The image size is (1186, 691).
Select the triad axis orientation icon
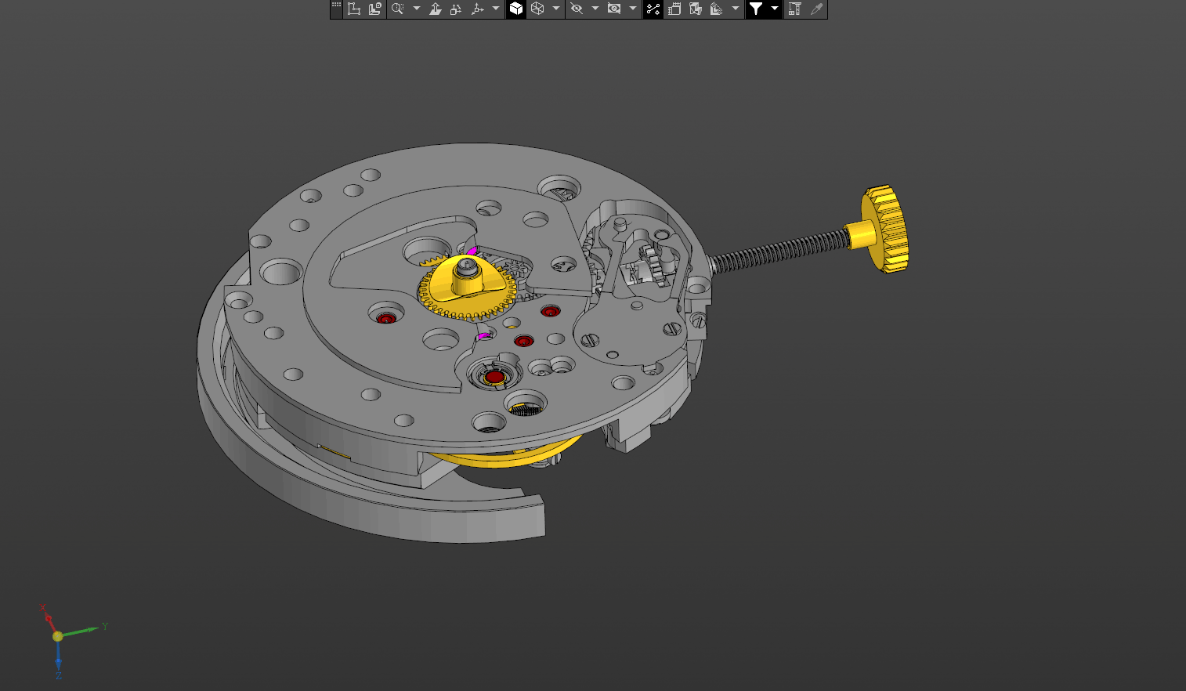click(477, 9)
